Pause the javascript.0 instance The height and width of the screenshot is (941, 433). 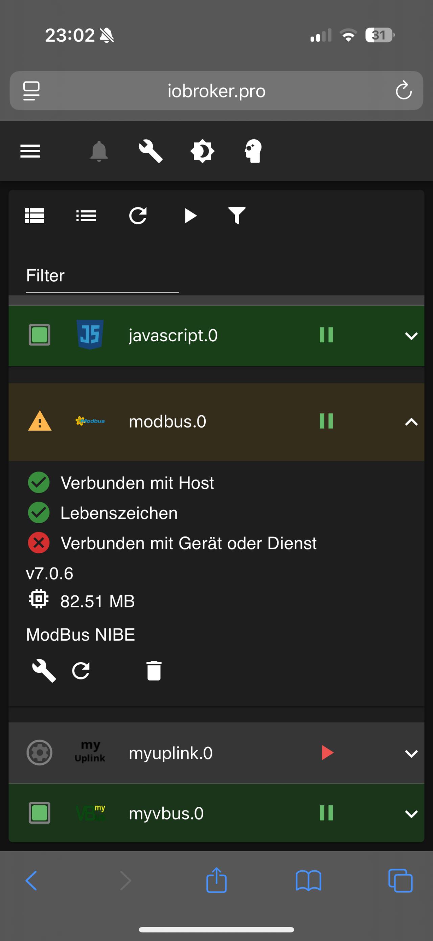[x=326, y=335]
